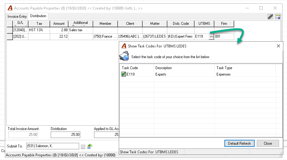The height and width of the screenshot is (160, 287).
Task: Open ellipsis in (750) France member cell
Action: click(x=115, y=36)
